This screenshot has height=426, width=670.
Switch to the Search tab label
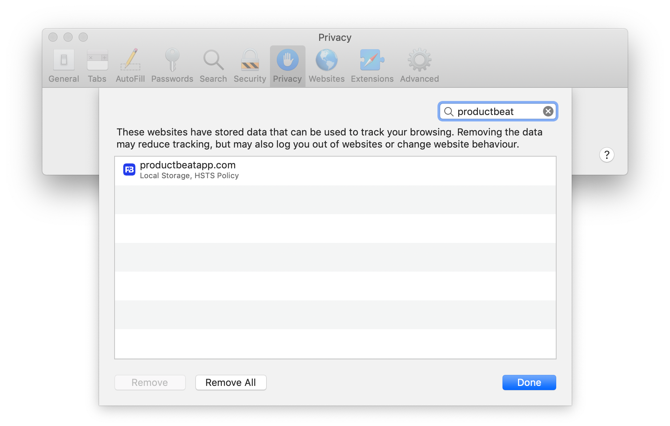coord(213,79)
